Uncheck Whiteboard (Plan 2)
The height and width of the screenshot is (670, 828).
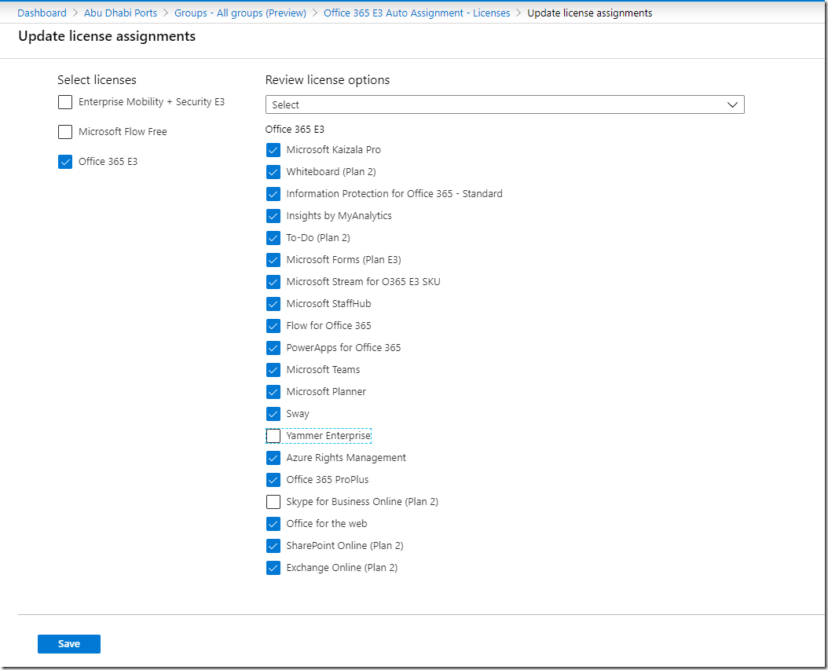[x=273, y=172]
